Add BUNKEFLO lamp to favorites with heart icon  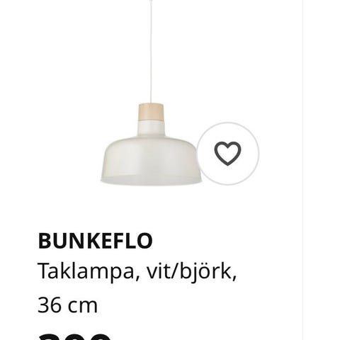(228, 154)
